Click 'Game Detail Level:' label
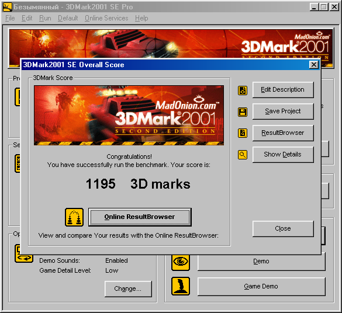The image size is (342, 313). 65,270
